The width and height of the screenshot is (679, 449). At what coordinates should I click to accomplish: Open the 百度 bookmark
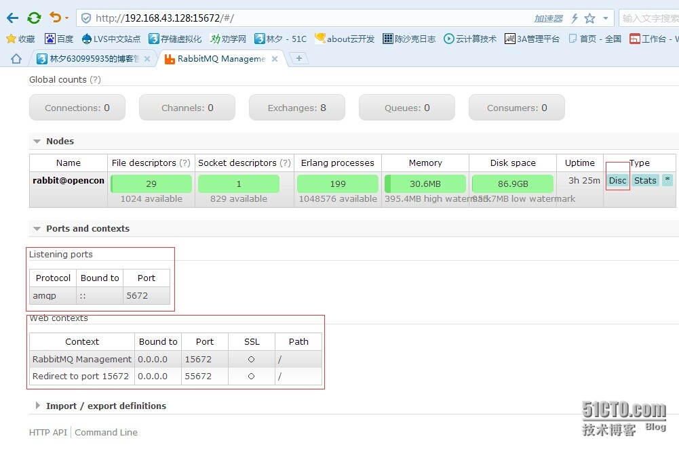pos(59,39)
